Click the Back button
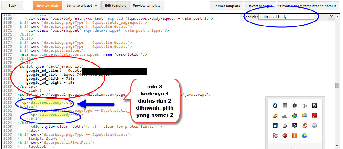343x149 pixels. click(x=12, y=6)
